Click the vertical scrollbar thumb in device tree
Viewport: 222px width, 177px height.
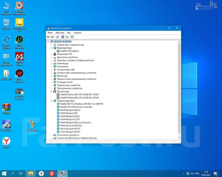point(179,88)
